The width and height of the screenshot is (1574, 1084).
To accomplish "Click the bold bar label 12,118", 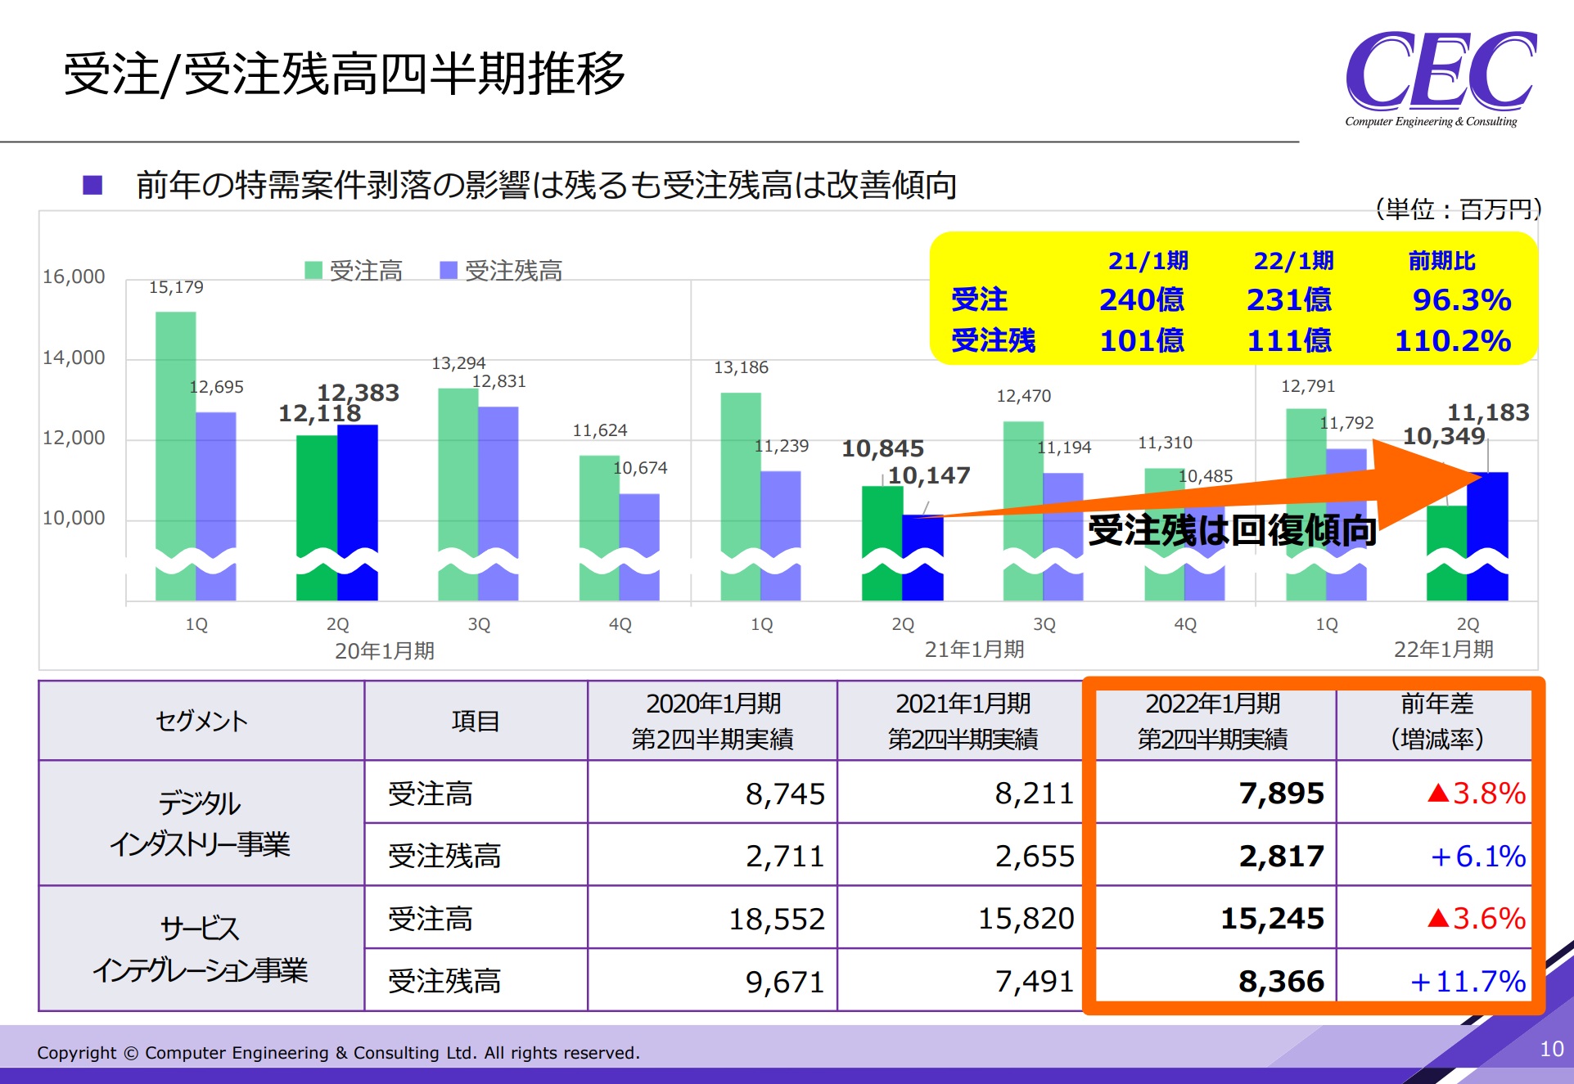I will click(319, 413).
